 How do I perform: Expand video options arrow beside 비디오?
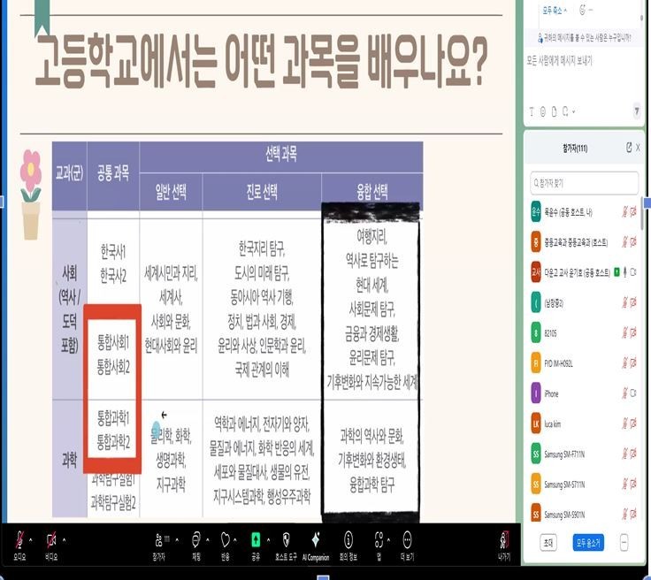[64, 540]
